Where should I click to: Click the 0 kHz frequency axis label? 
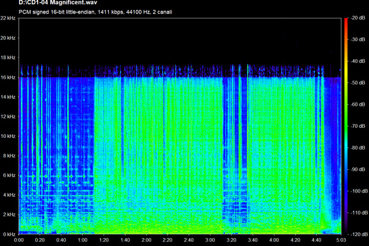point(9,234)
